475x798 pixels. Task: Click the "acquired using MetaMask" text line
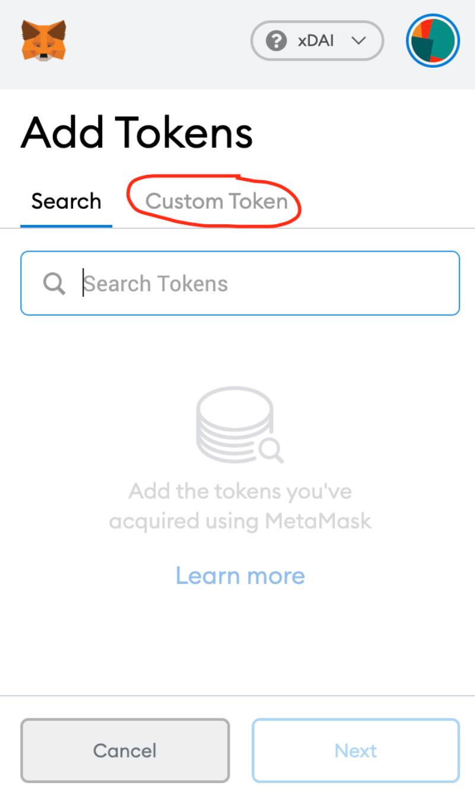point(240,521)
